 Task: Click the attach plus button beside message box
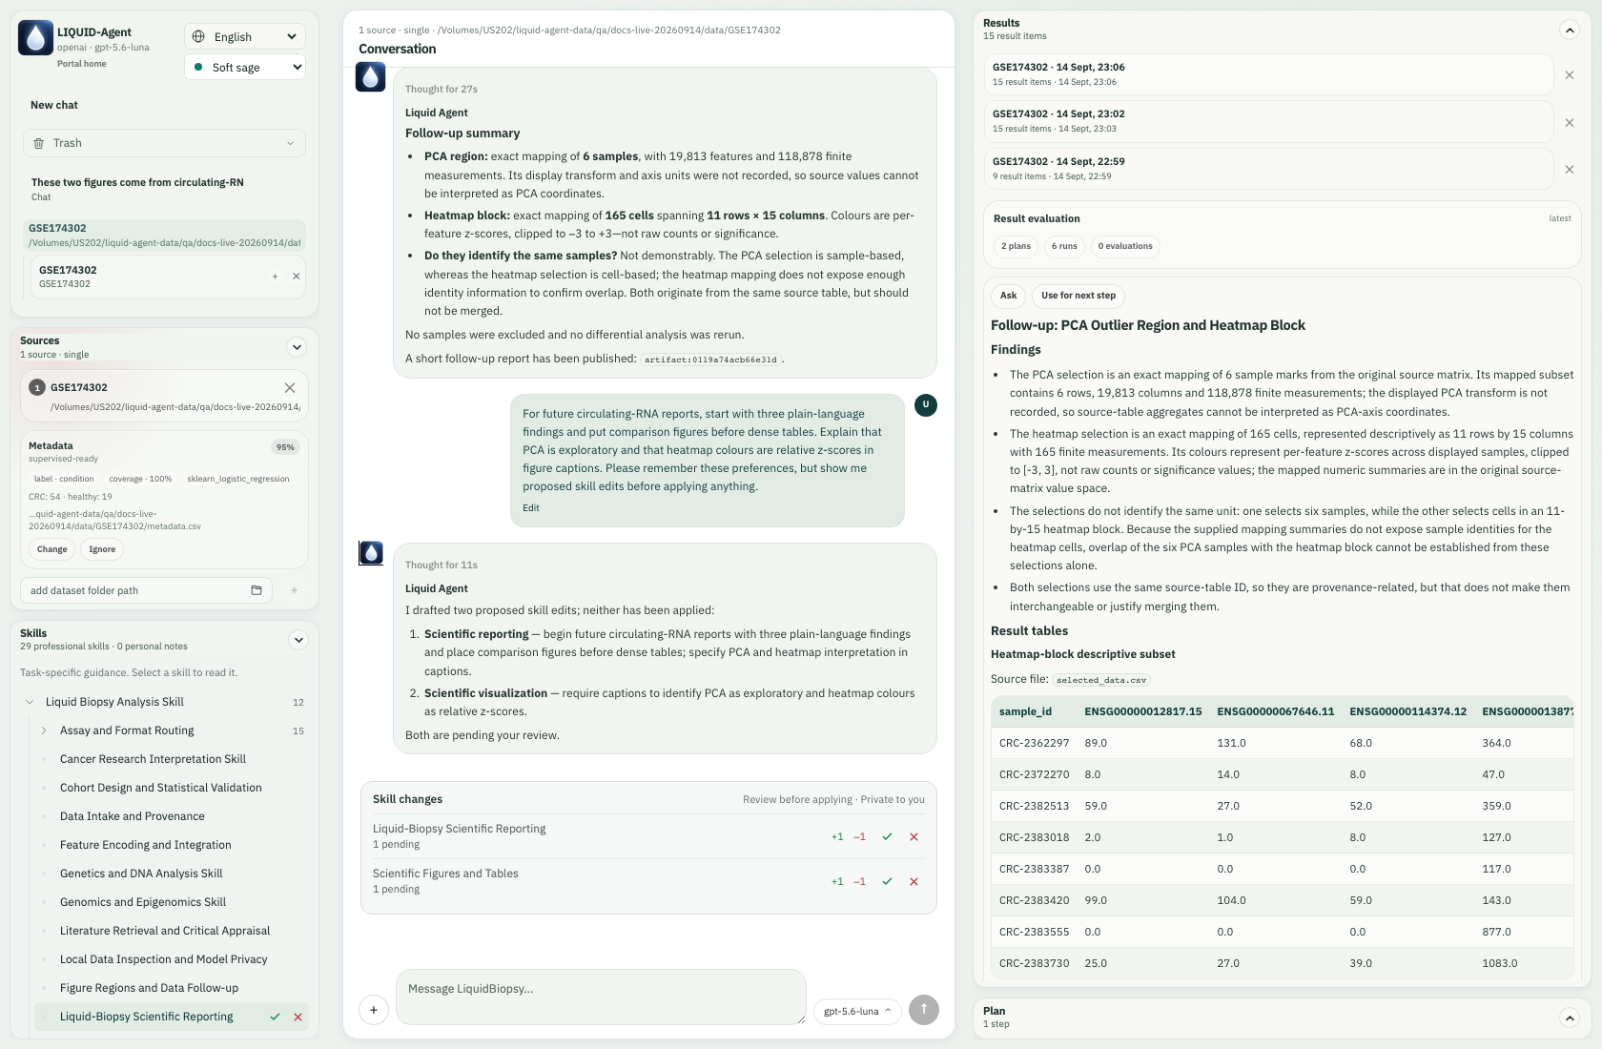[374, 1010]
